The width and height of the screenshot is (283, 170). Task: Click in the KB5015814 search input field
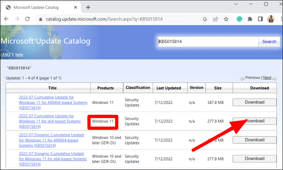click(x=207, y=42)
